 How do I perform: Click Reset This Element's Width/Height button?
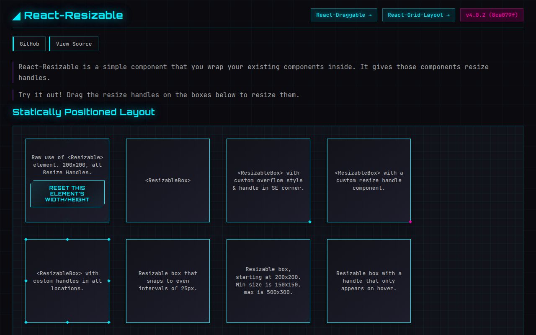(67, 194)
